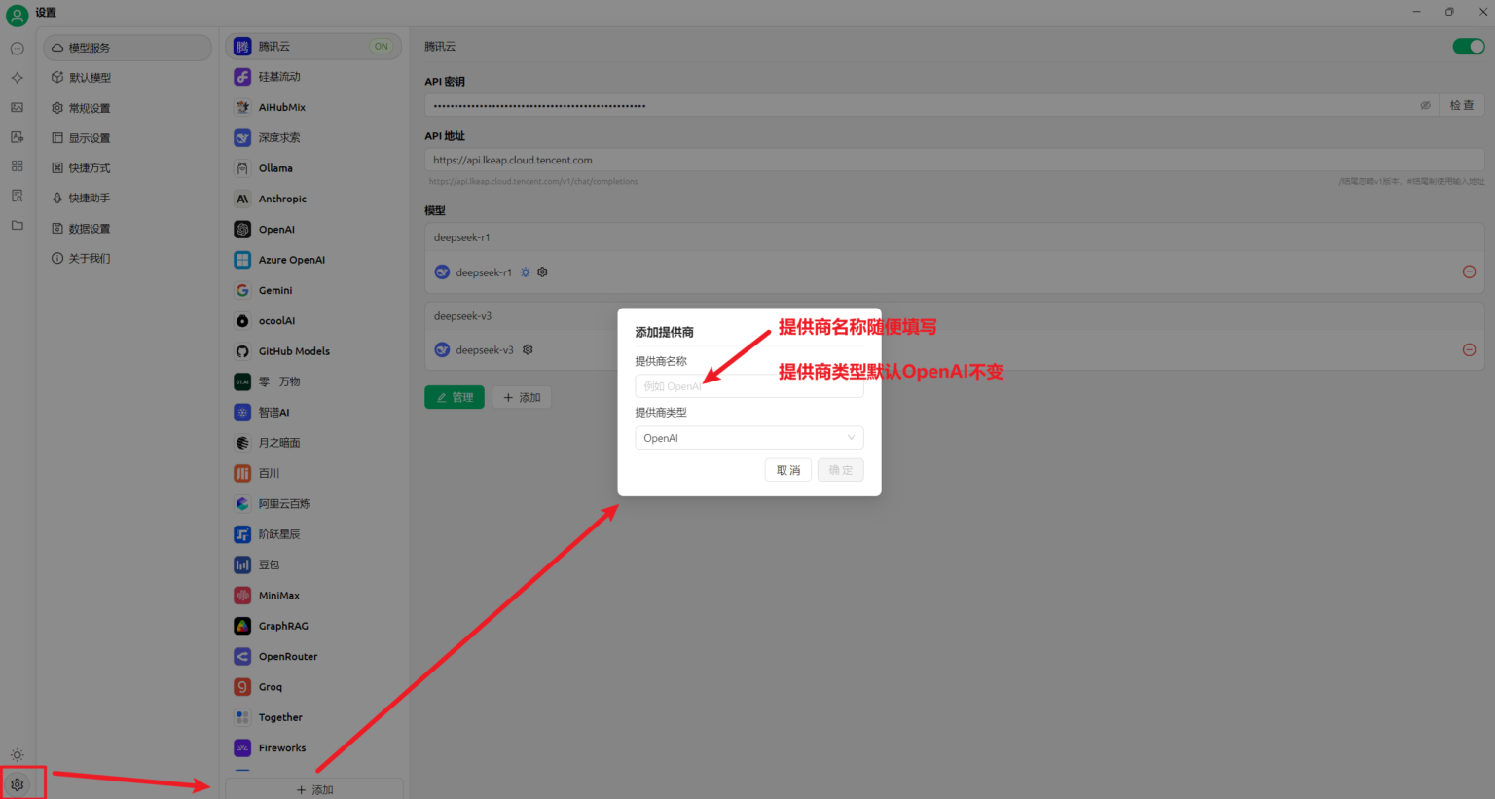Select the AiHubMix provider
The image size is (1495, 799).
[313, 107]
